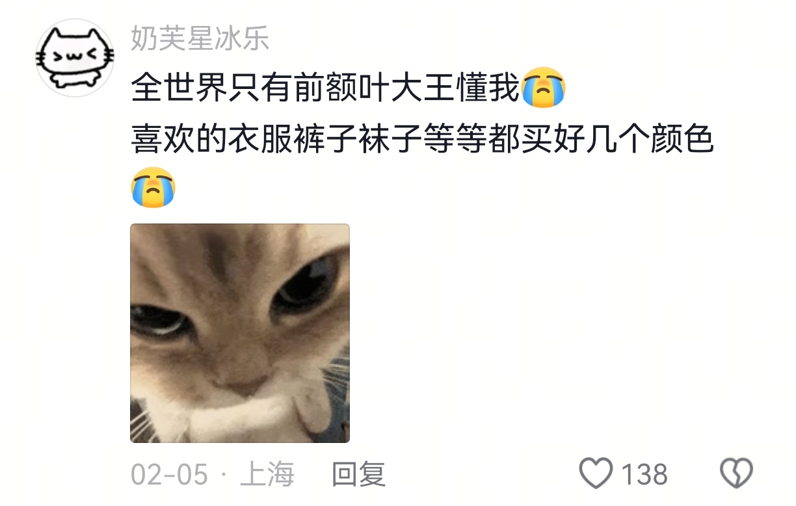The height and width of the screenshot is (506, 796).
Task: Open the profile of username 奶芙星冰乐
Action: pos(200,39)
